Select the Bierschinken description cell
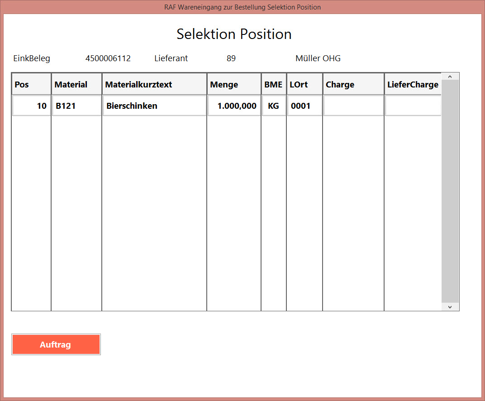Image resolution: width=485 pixels, height=401 pixels. [x=154, y=106]
